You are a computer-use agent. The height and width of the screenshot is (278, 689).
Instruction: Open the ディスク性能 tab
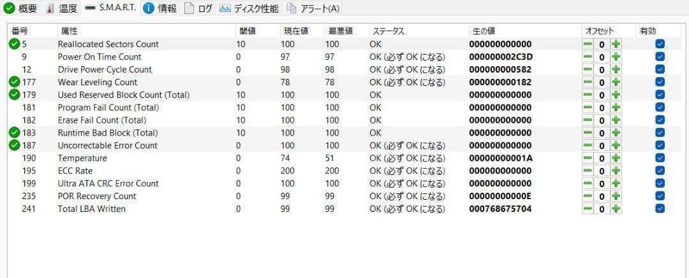coord(249,8)
